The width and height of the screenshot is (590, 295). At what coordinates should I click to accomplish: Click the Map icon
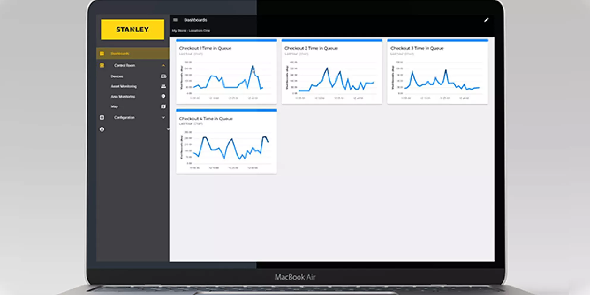163,106
